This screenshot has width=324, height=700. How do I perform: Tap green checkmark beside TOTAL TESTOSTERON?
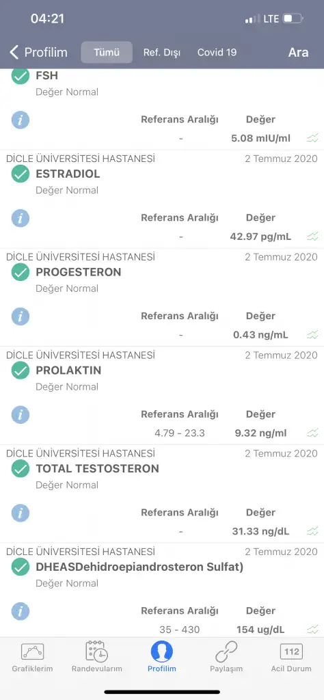coord(20,468)
